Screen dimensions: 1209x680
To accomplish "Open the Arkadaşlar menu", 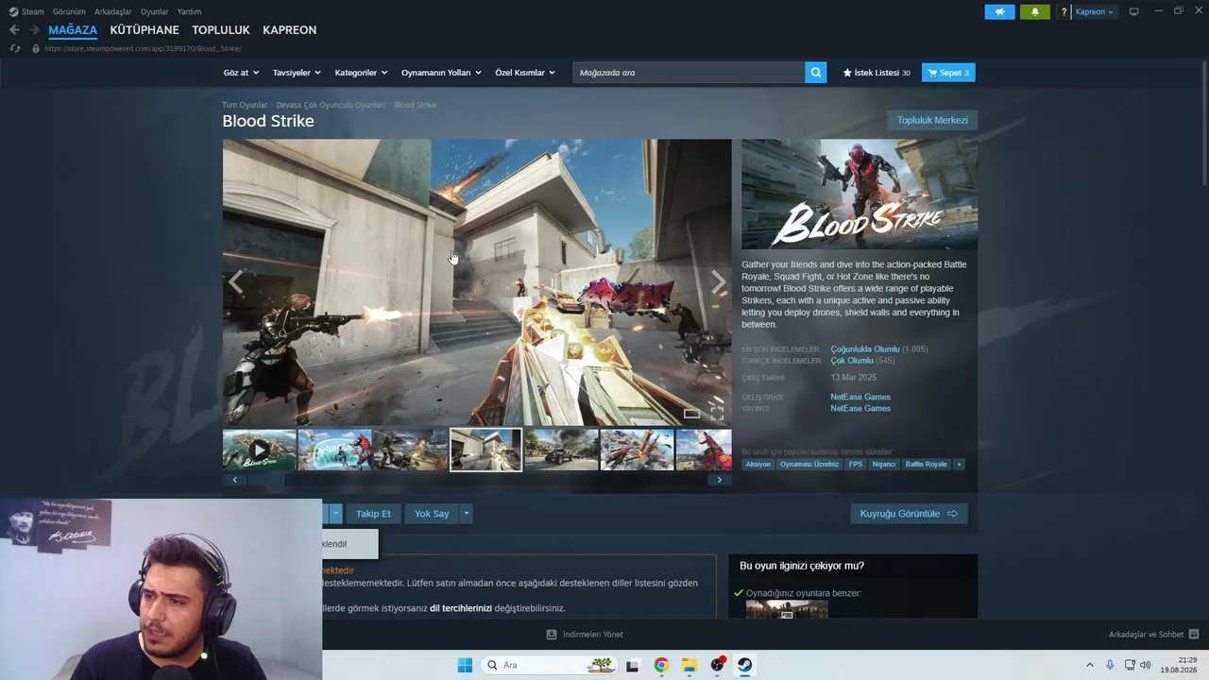I will pos(113,11).
